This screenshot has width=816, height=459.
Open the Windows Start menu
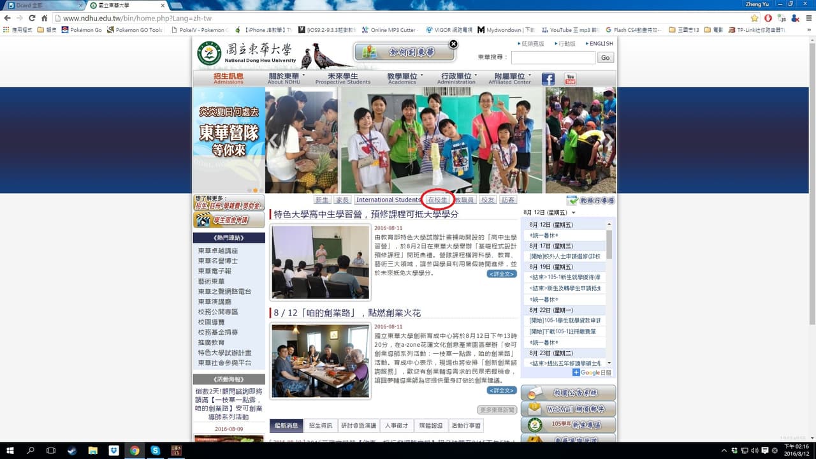(x=10, y=450)
